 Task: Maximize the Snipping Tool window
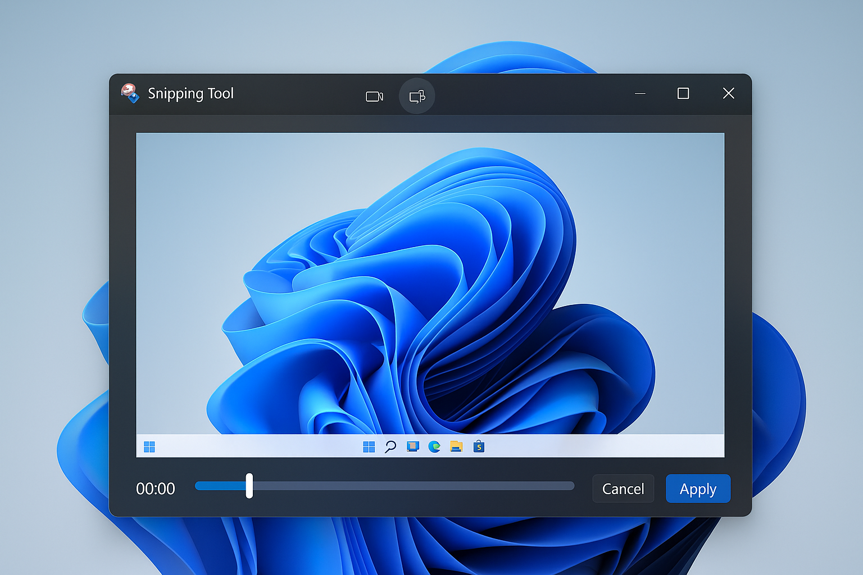(683, 93)
